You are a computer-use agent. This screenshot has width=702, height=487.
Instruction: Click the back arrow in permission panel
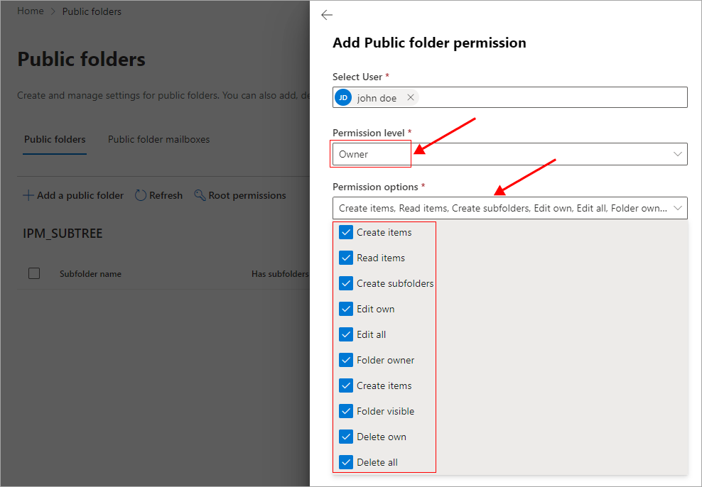327,15
